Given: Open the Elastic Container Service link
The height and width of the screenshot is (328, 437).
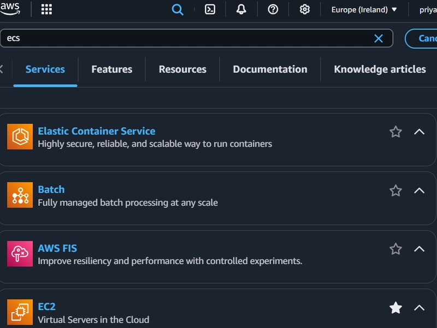Looking at the screenshot, I should [x=97, y=131].
